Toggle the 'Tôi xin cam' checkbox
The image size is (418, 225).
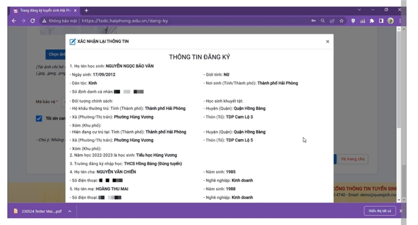[39, 118]
